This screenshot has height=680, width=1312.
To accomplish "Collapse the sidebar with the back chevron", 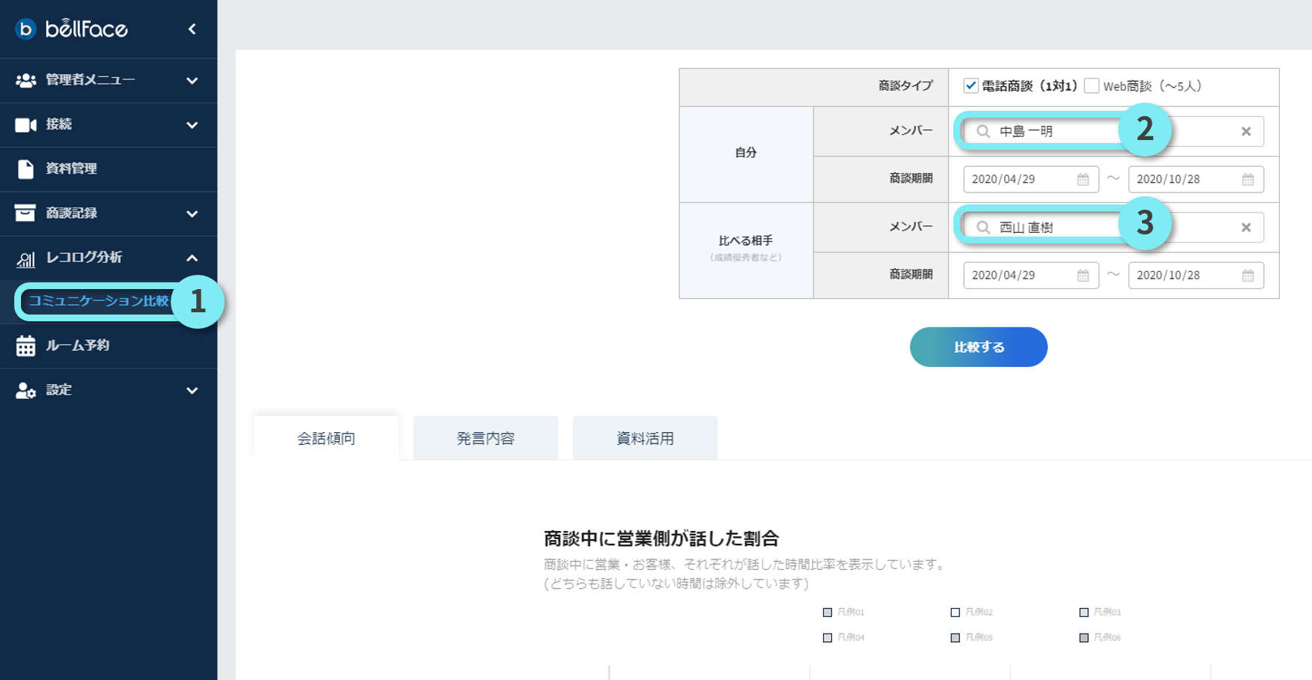I will [x=192, y=29].
